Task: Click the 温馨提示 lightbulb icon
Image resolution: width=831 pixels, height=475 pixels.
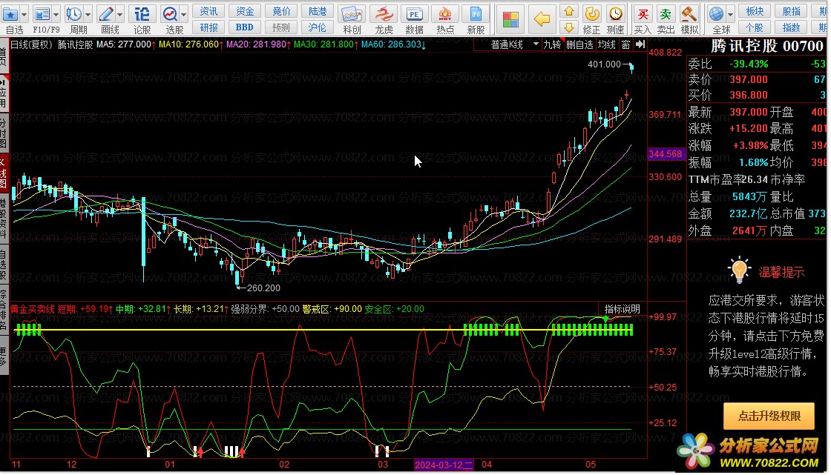Action: point(739,270)
